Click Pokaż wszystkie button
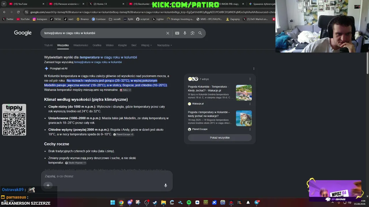The image size is (369, 207). (220, 138)
